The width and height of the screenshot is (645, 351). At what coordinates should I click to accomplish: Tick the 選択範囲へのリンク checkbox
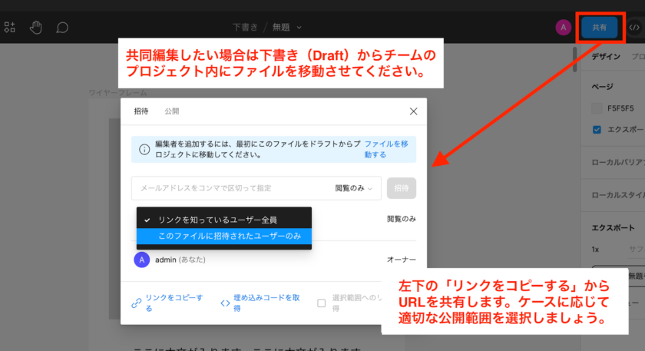(x=322, y=303)
